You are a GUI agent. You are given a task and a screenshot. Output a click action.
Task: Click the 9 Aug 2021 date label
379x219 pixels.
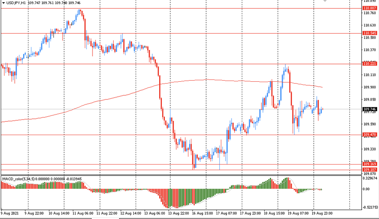tap(9, 213)
